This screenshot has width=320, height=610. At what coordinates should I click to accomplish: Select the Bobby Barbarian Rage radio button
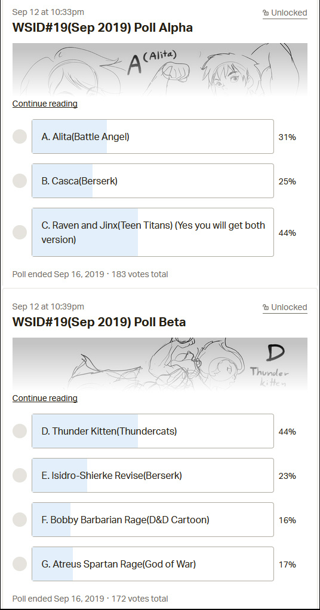tap(20, 520)
